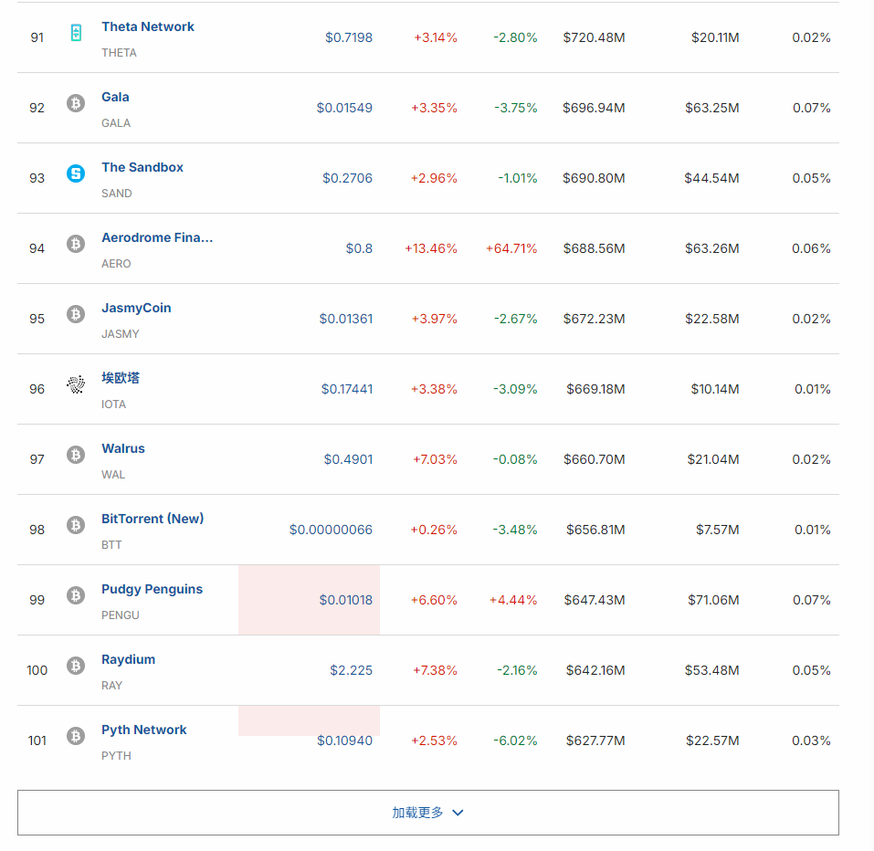The width and height of the screenshot is (874, 851).
Task: Select the GALA ticker symbol
Action: coord(116,123)
